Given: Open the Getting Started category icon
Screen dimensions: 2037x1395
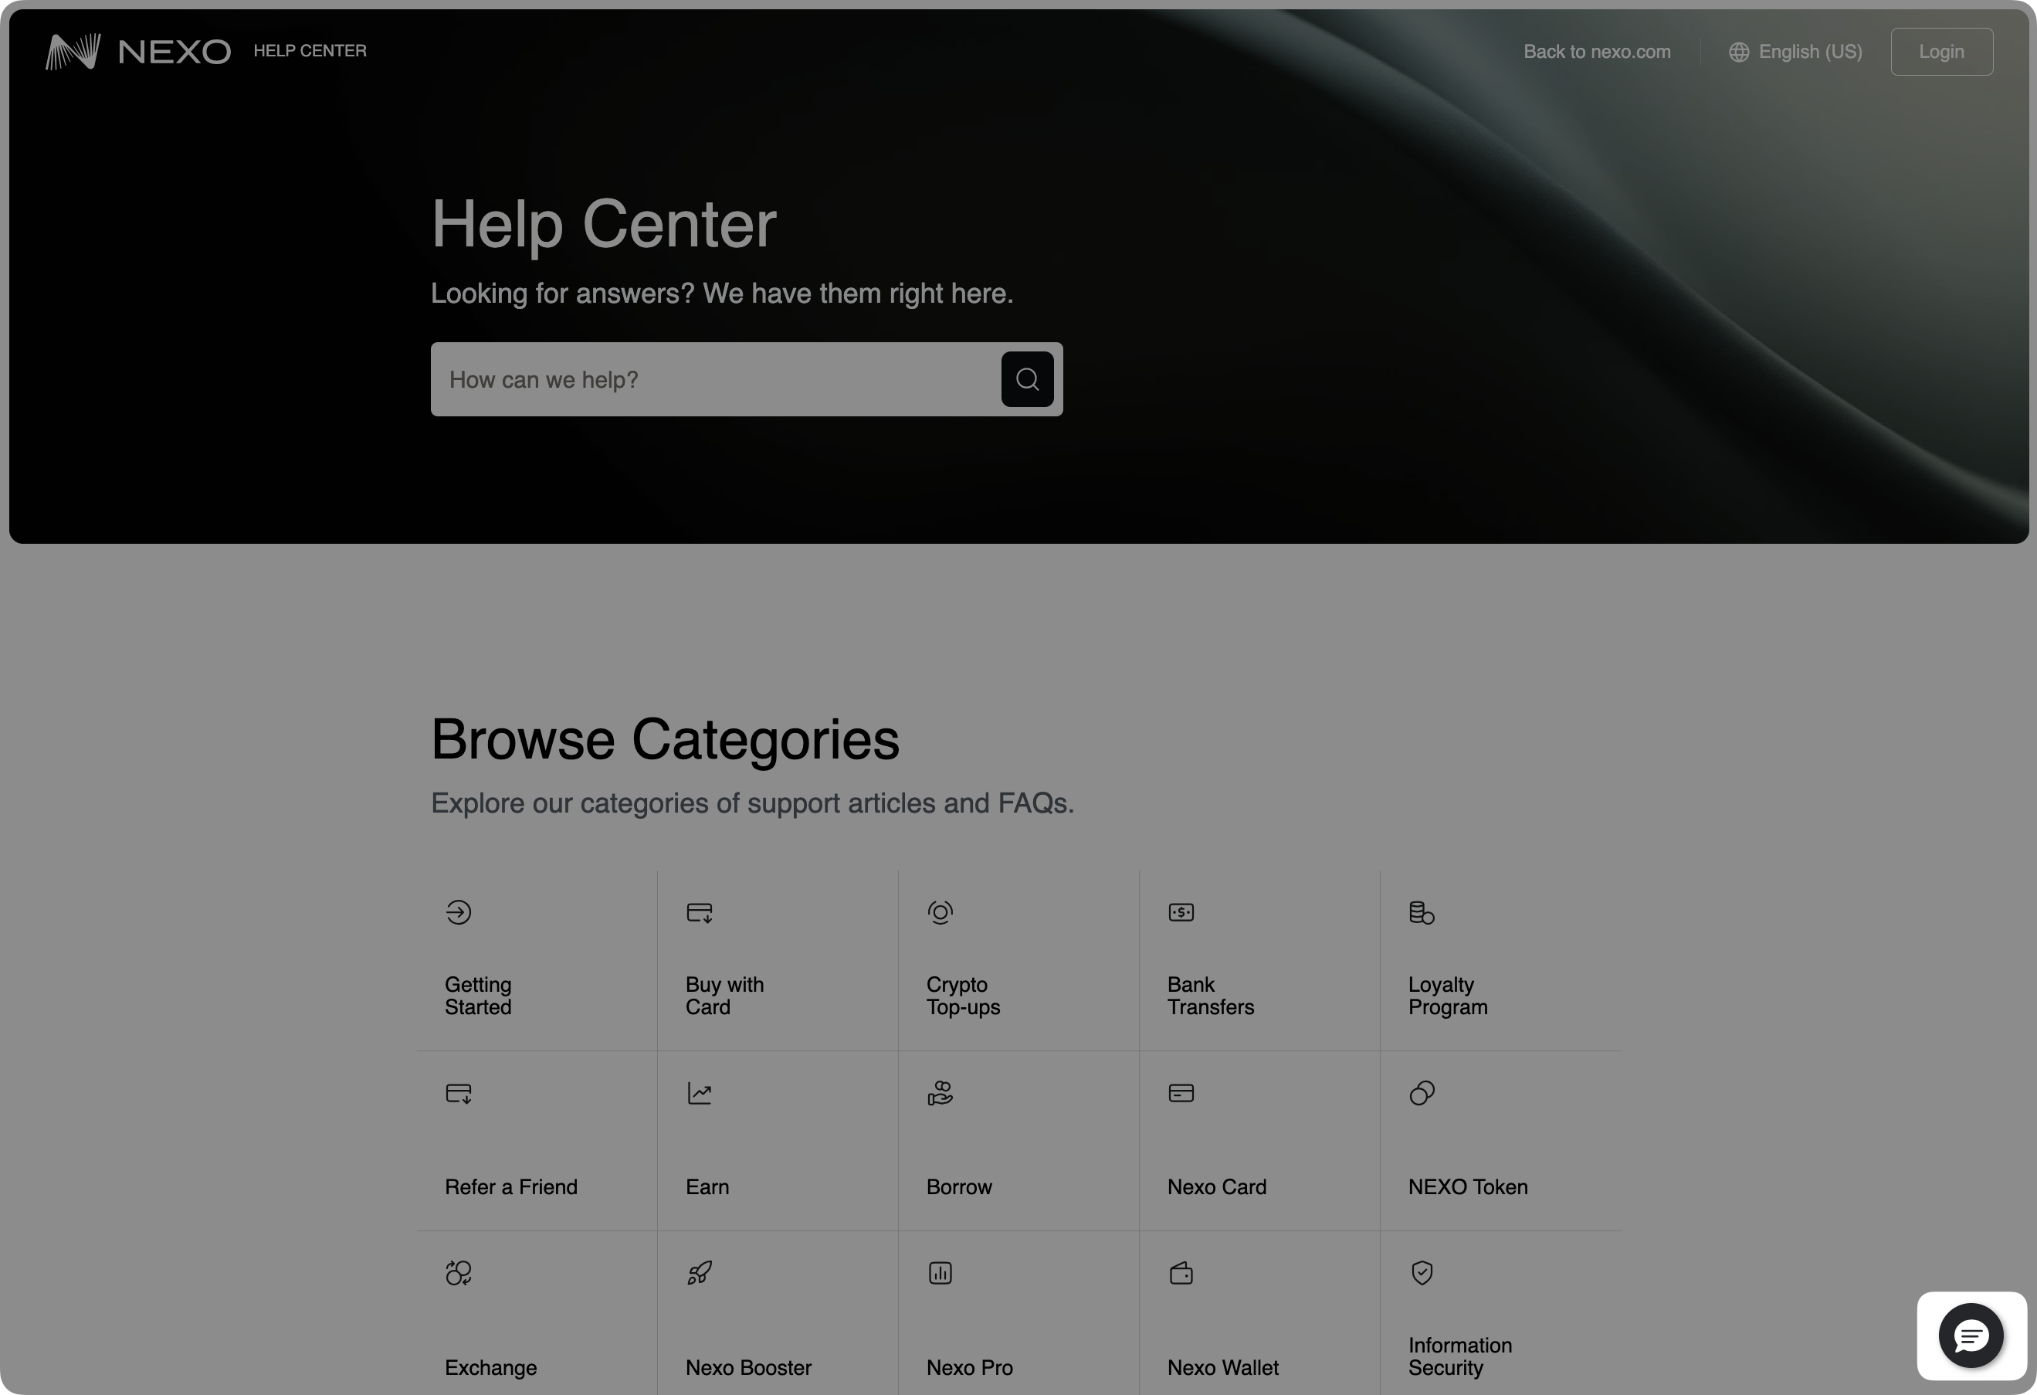Looking at the screenshot, I should [x=459, y=912].
